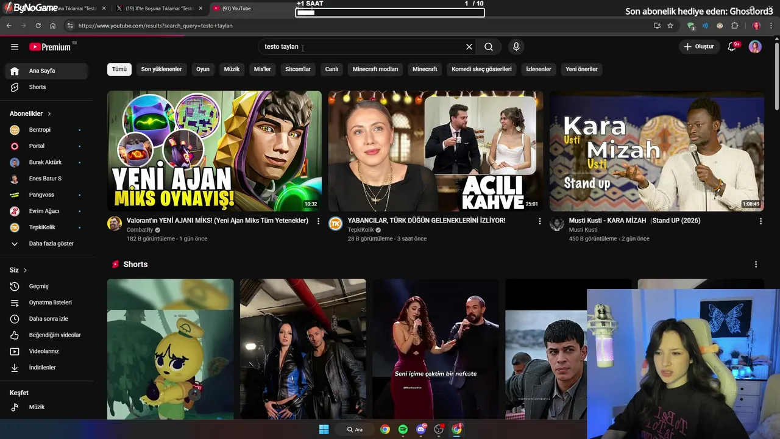The width and height of the screenshot is (780, 439).
Task: Select the Son yüklenenler chip
Action: coord(161,69)
